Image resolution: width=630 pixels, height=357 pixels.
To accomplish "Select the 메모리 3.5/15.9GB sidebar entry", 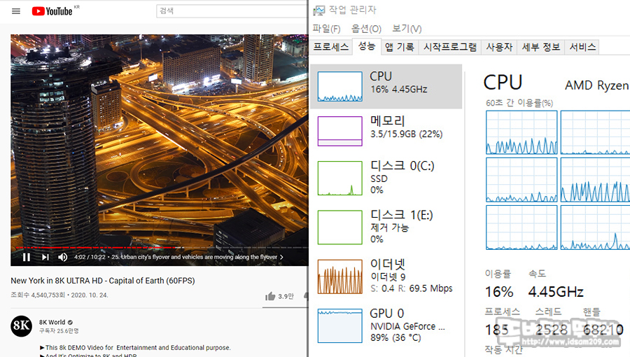I will 386,131.
